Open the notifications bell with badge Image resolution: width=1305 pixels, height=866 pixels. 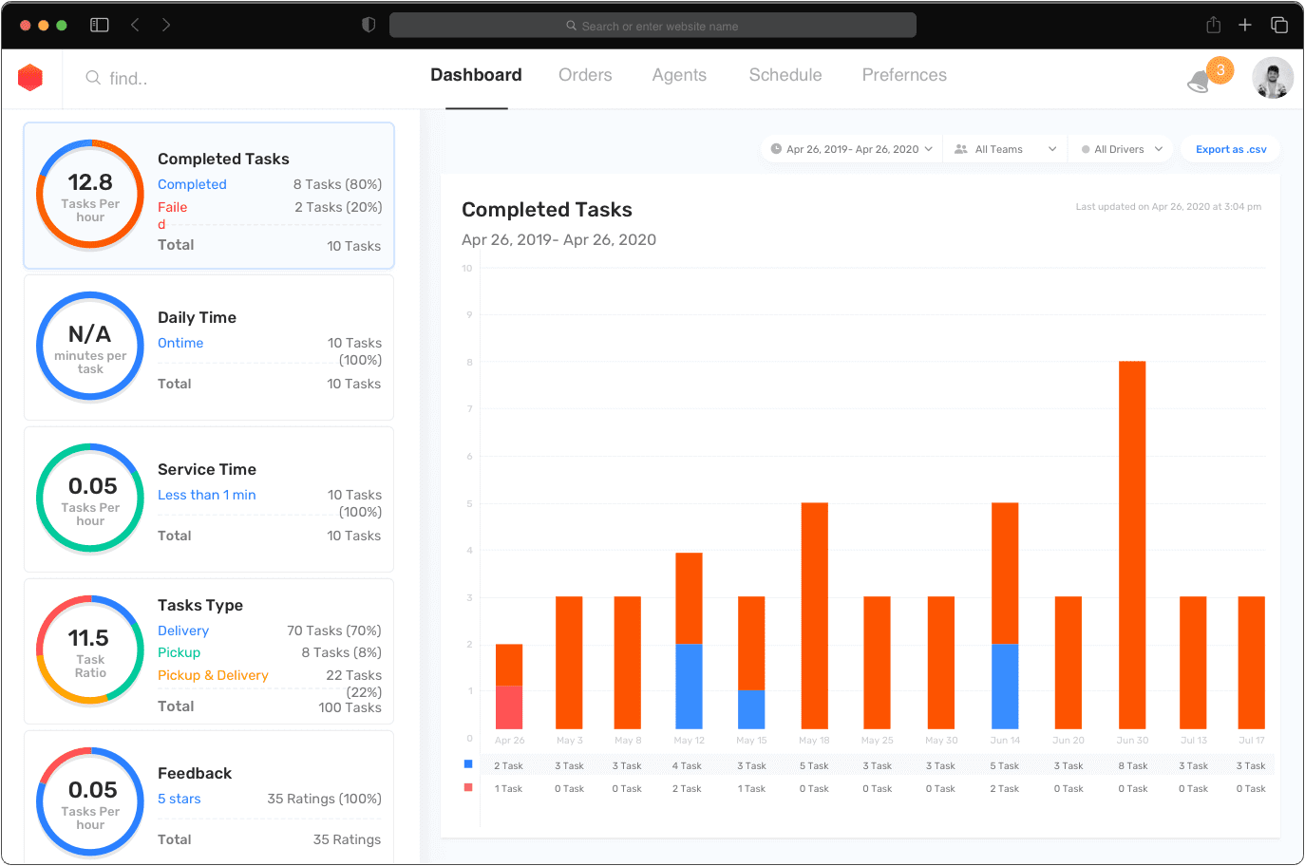[1201, 82]
